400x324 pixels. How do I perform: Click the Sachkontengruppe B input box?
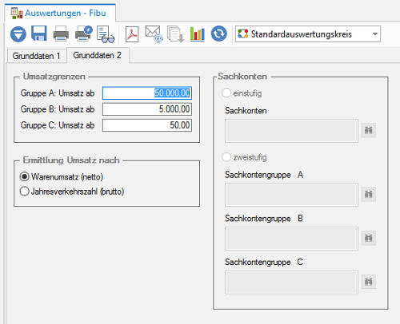291,239
